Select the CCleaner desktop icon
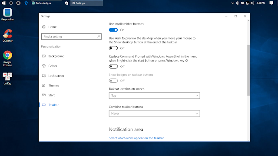The height and width of the screenshot is (156, 278). [x=7, y=36]
